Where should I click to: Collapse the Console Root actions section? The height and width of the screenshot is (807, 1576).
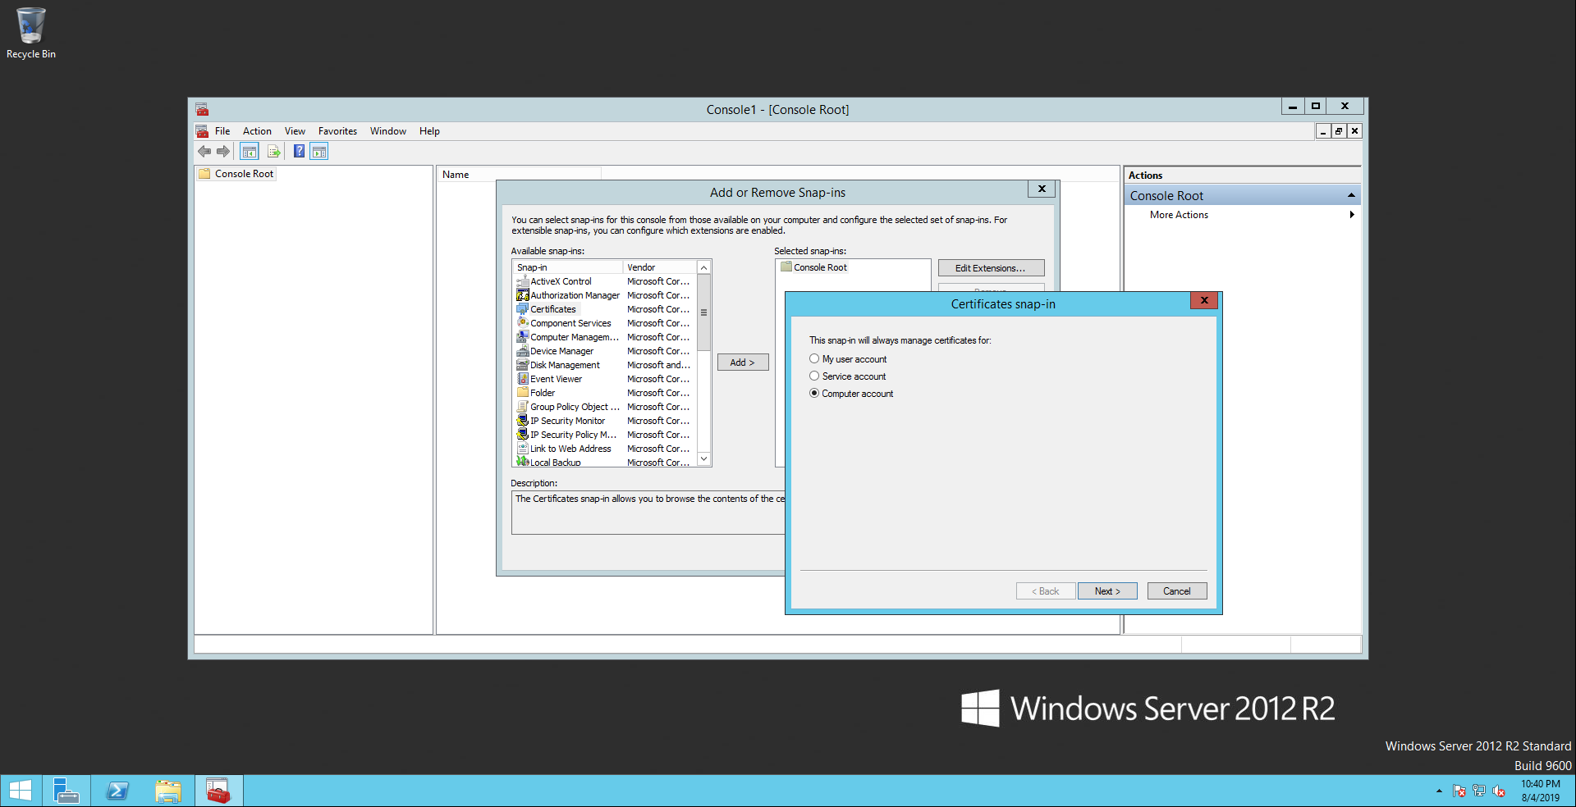pyautogui.click(x=1351, y=195)
